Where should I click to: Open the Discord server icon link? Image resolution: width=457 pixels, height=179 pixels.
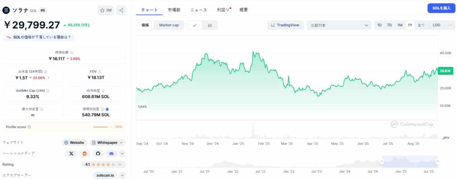(111, 154)
